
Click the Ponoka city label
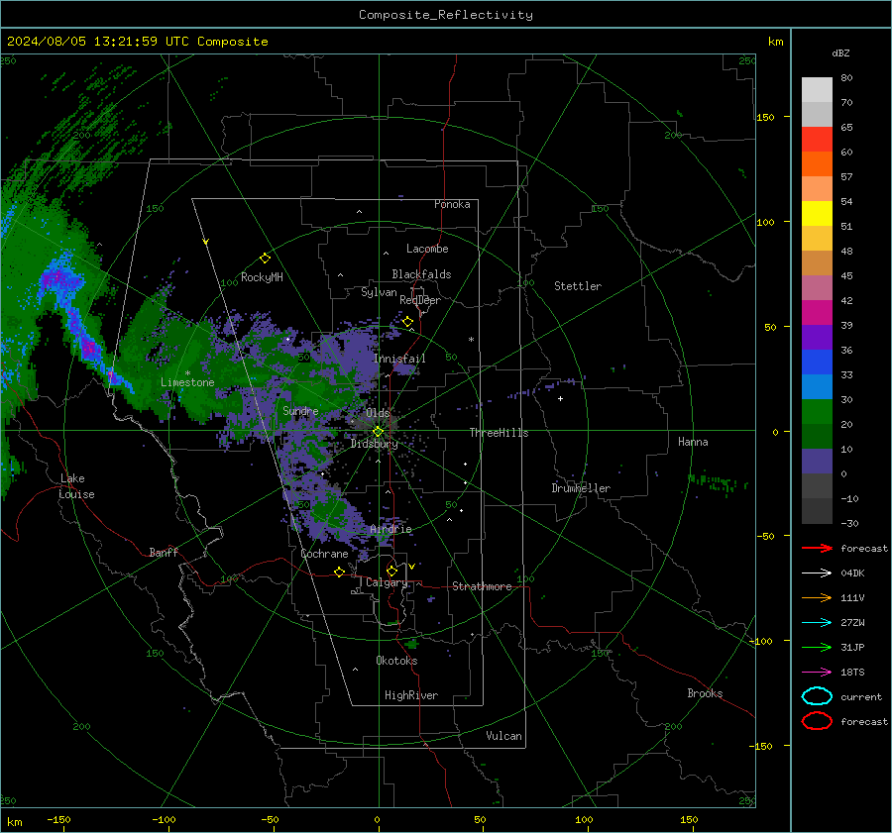coord(452,204)
